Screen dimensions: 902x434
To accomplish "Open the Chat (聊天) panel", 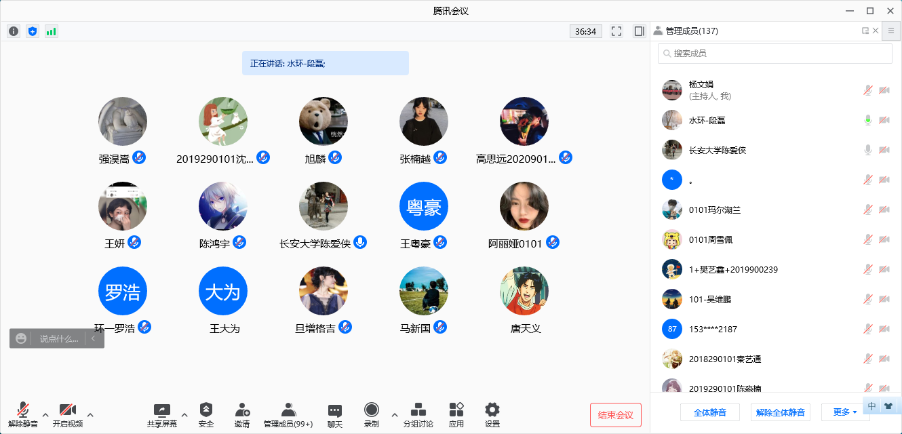I will [335, 415].
